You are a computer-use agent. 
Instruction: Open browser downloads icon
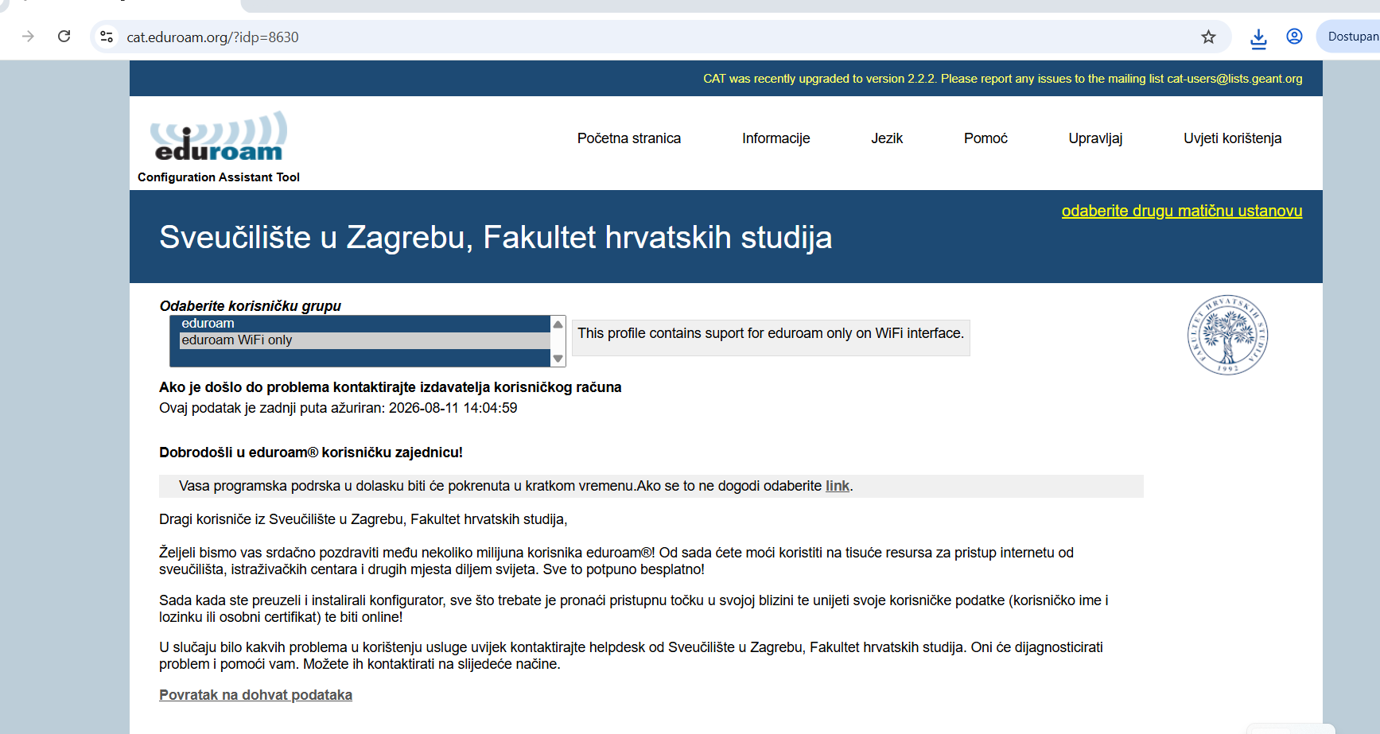tap(1258, 37)
